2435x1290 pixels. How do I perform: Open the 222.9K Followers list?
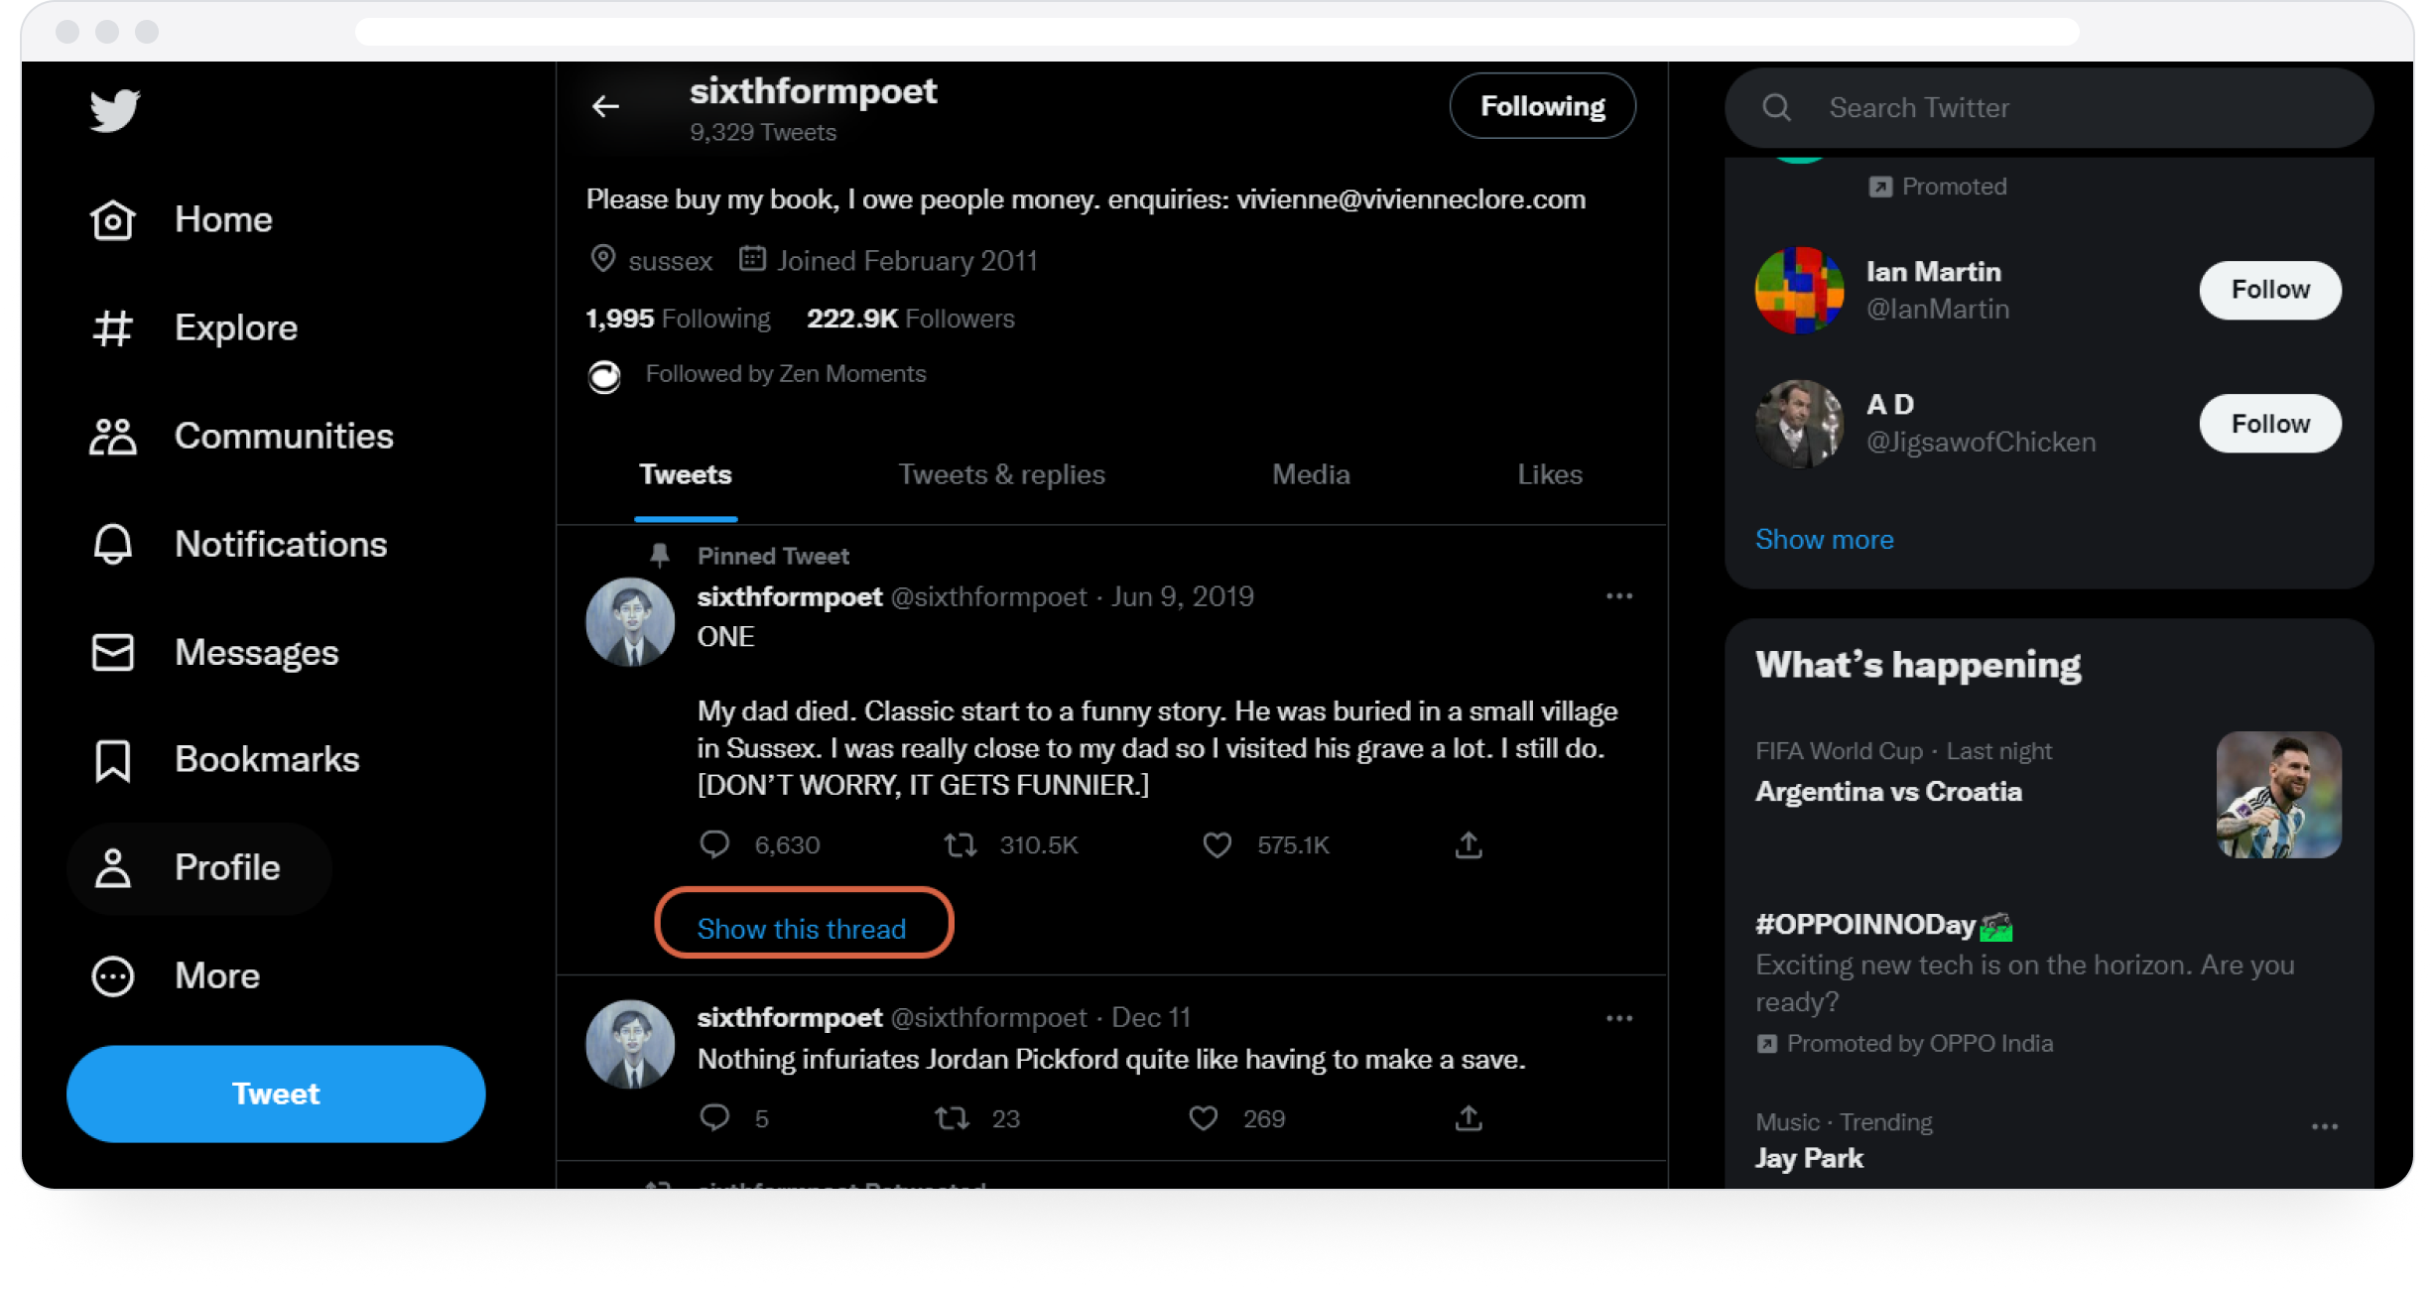pos(910,319)
